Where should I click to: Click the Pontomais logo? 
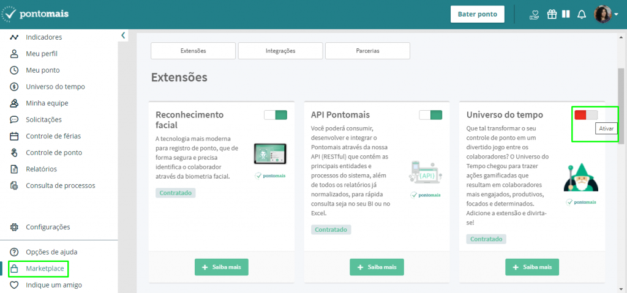35,14
